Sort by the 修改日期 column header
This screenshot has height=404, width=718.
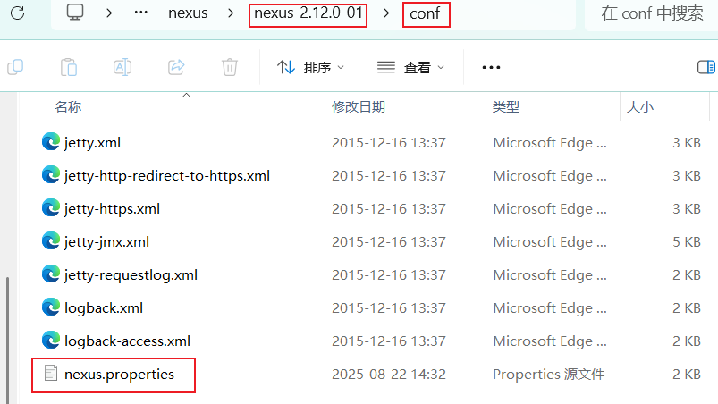click(359, 107)
